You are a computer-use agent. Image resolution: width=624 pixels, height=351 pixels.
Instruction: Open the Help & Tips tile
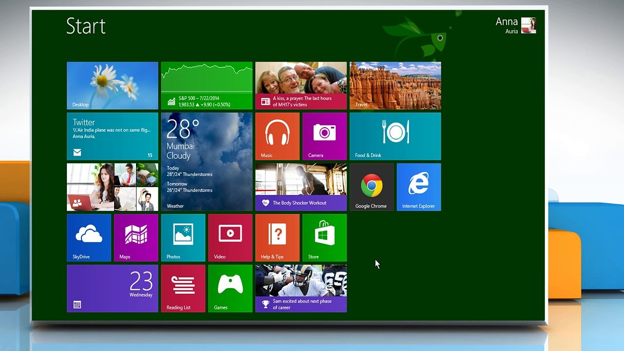(x=277, y=238)
